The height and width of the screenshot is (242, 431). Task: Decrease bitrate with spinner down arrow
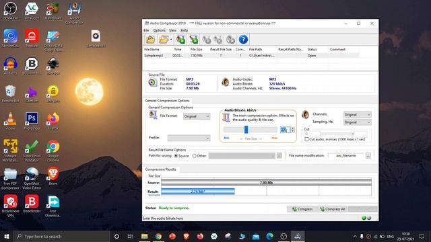293,132
